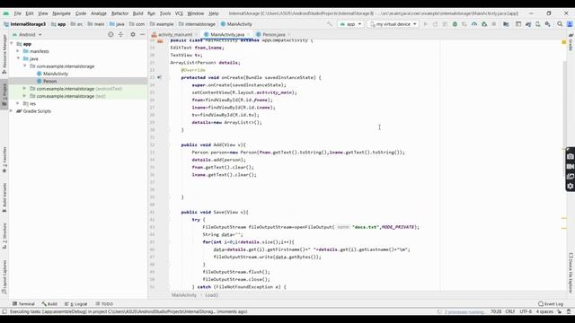Collapse the java folder
The image size is (575, 323).
point(18,58)
